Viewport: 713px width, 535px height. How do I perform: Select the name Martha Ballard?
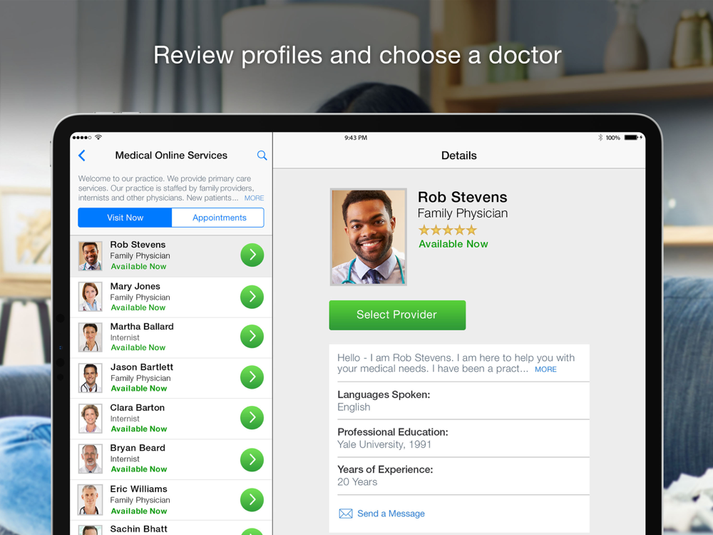coord(142,326)
